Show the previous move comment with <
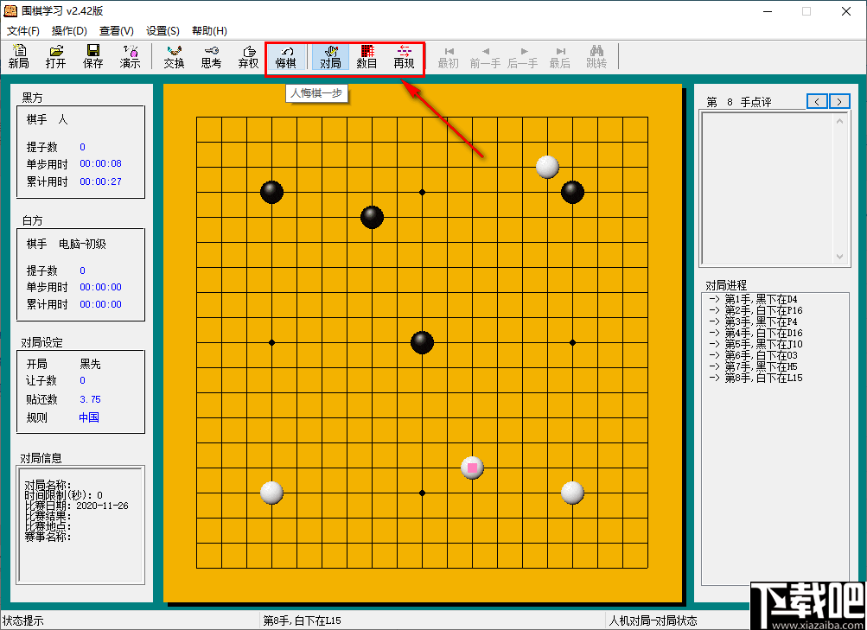The image size is (867, 630). (816, 101)
